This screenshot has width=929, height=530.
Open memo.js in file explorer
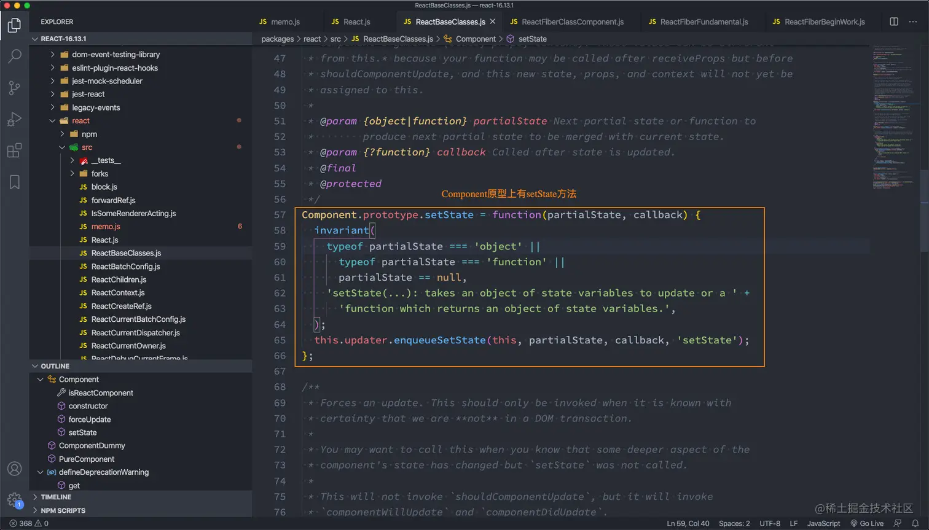pos(106,227)
